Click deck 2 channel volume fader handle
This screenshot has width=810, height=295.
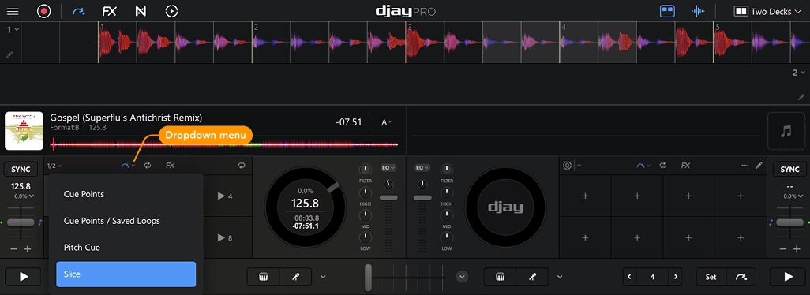point(422,197)
